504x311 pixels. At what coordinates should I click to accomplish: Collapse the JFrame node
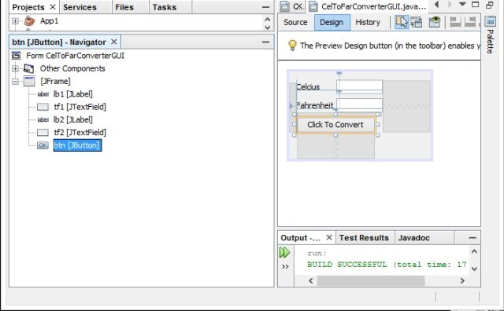[x=15, y=82]
